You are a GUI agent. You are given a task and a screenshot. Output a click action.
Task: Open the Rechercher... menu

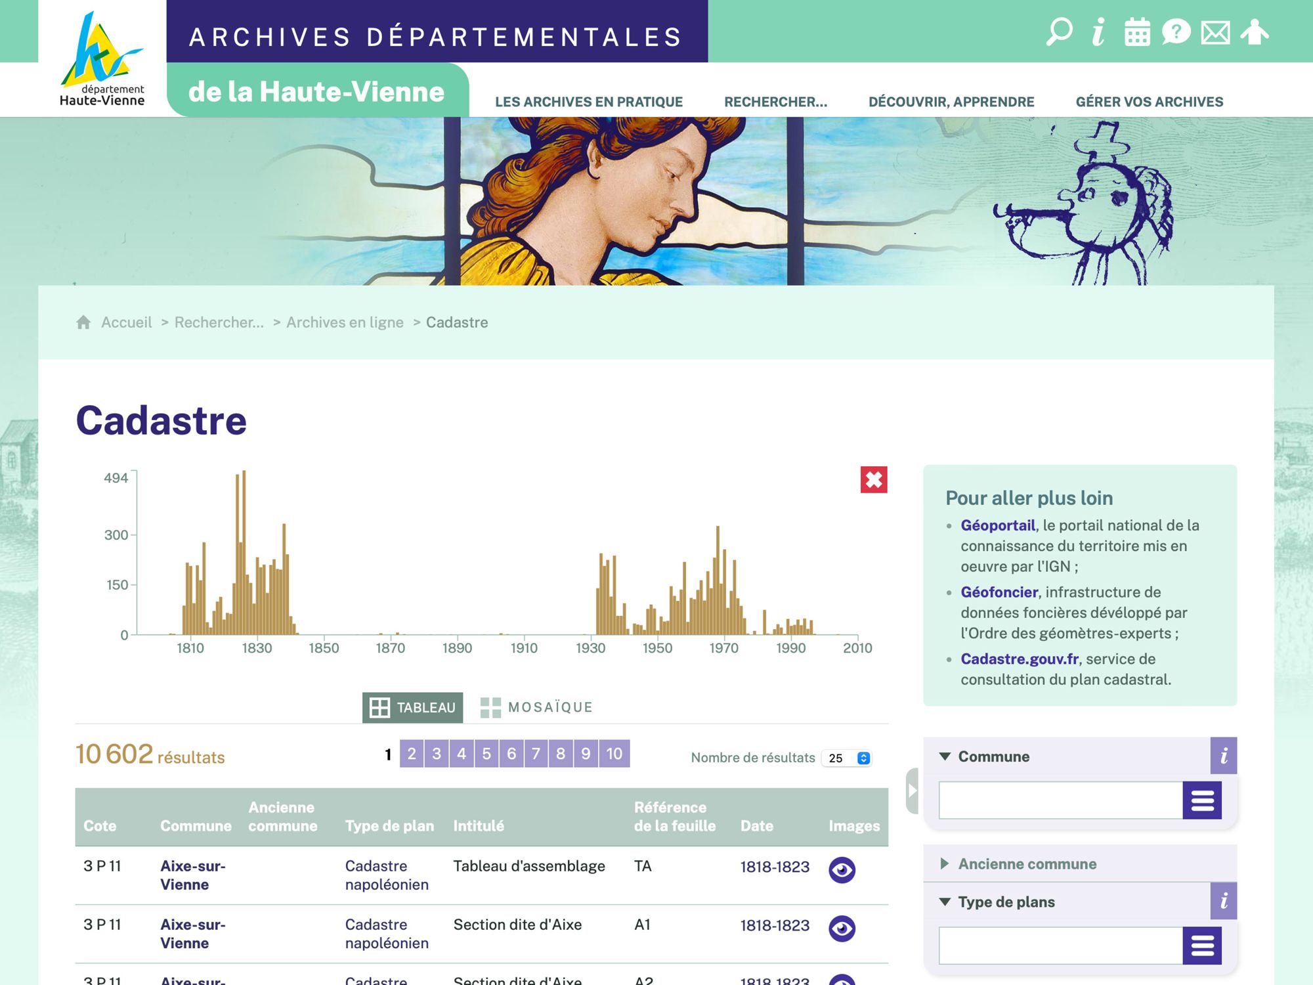point(775,102)
